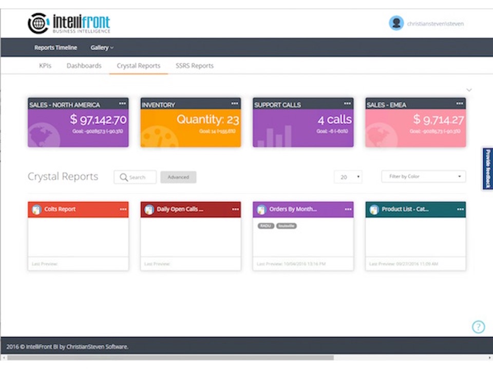This screenshot has width=493, height=369.
Task: Click the Sales - North America card title
Action: (x=65, y=105)
